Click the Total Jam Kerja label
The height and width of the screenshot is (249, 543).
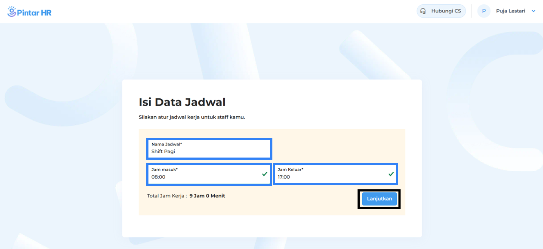click(167, 196)
